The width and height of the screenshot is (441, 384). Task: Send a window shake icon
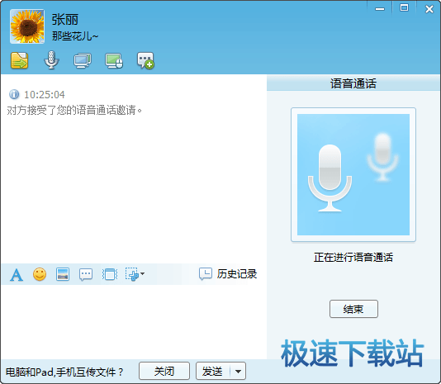pyautogui.click(x=110, y=274)
